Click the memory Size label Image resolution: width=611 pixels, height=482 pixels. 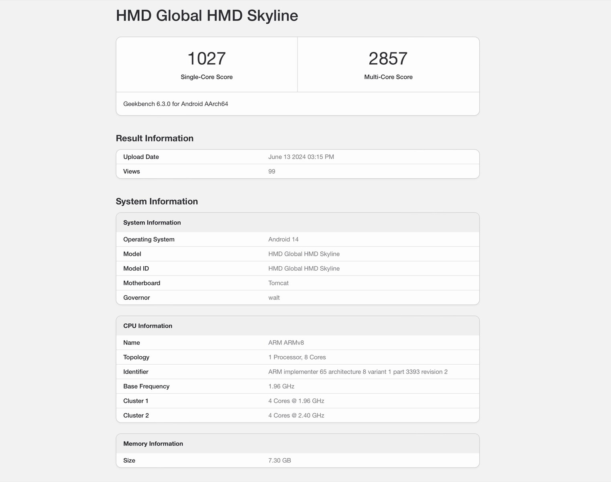(129, 460)
